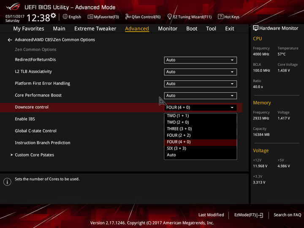Change language via English button
The image size is (304, 228).
72,17
